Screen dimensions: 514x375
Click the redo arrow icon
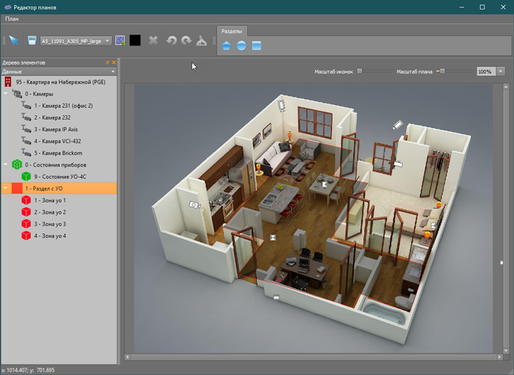pyautogui.click(x=186, y=40)
